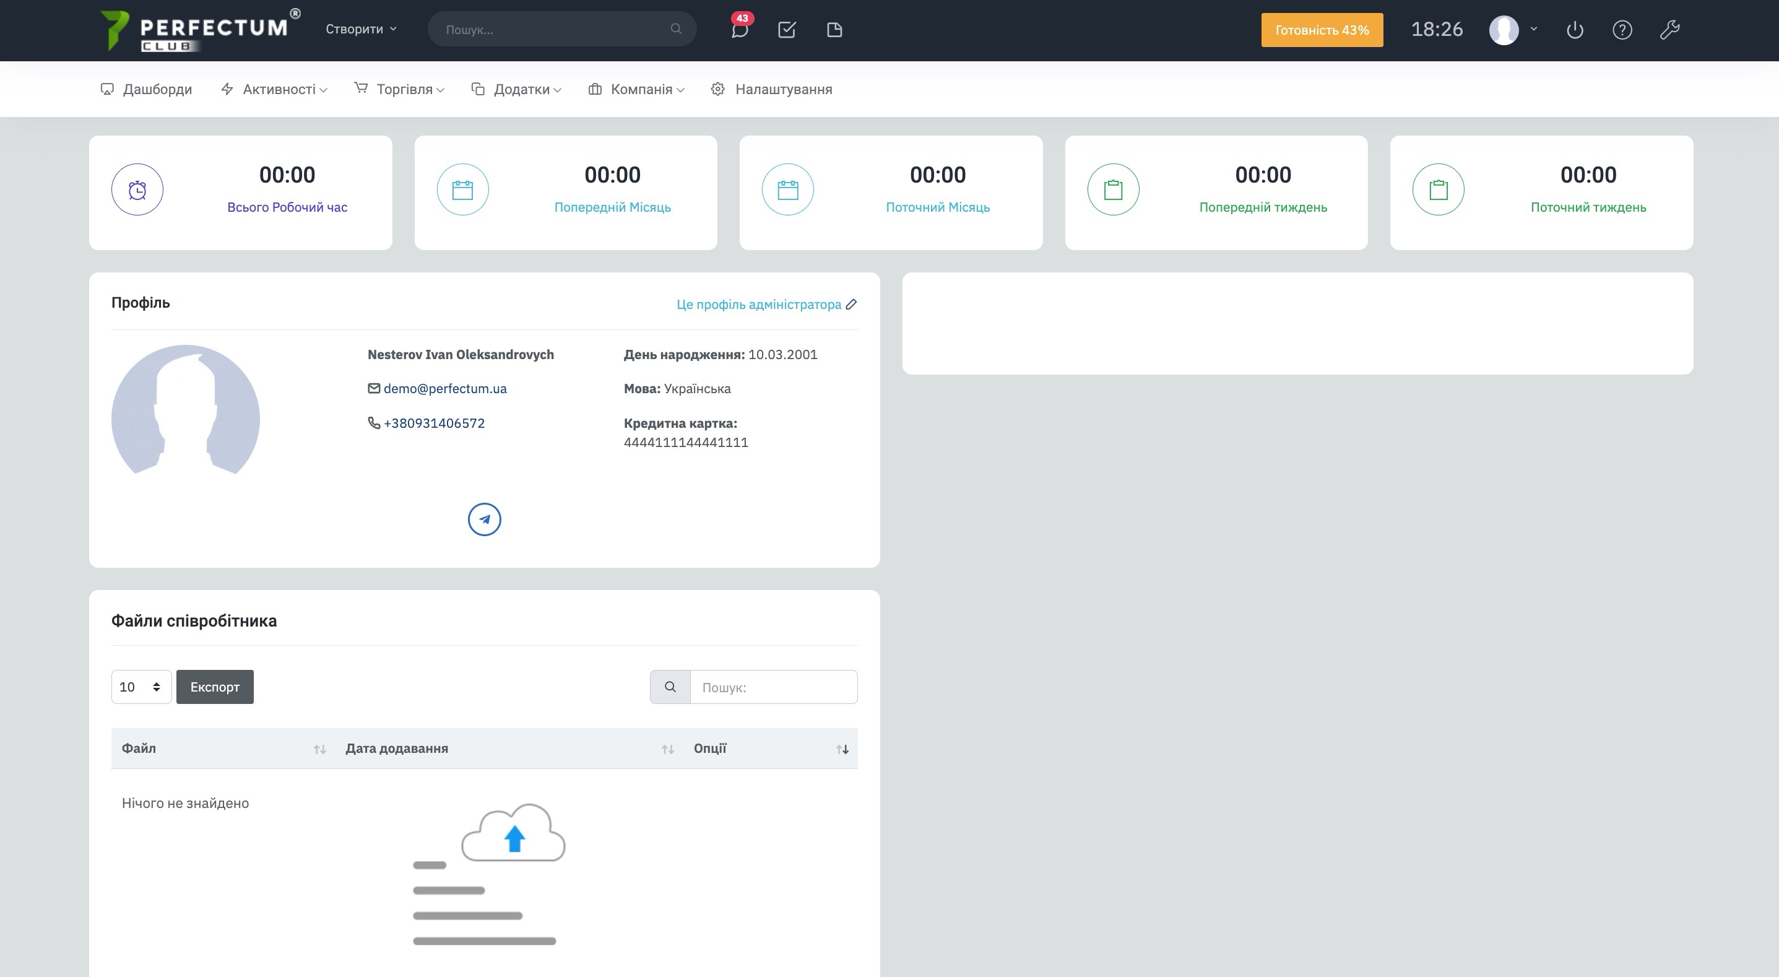Click the pencil edit icon in Profile panel

[852, 304]
